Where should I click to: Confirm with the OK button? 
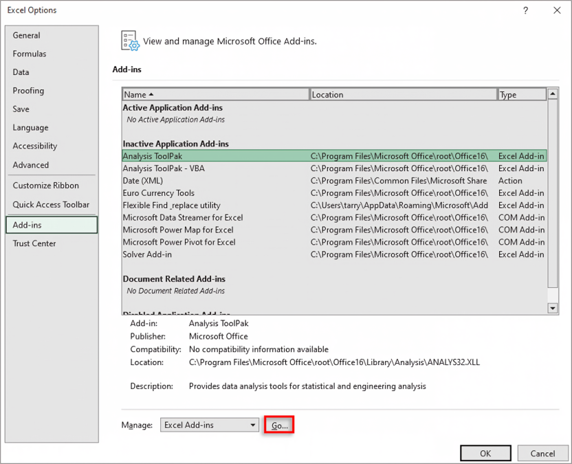485,454
